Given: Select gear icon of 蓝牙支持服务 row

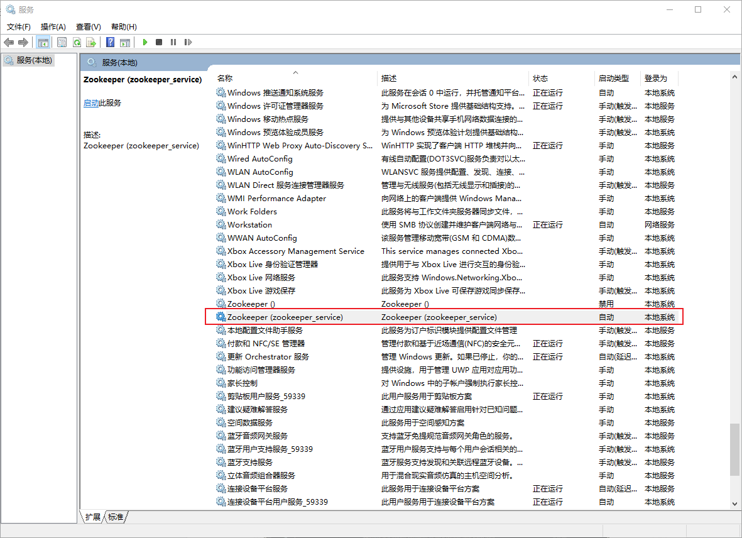Looking at the screenshot, I should tap(221, 462).
